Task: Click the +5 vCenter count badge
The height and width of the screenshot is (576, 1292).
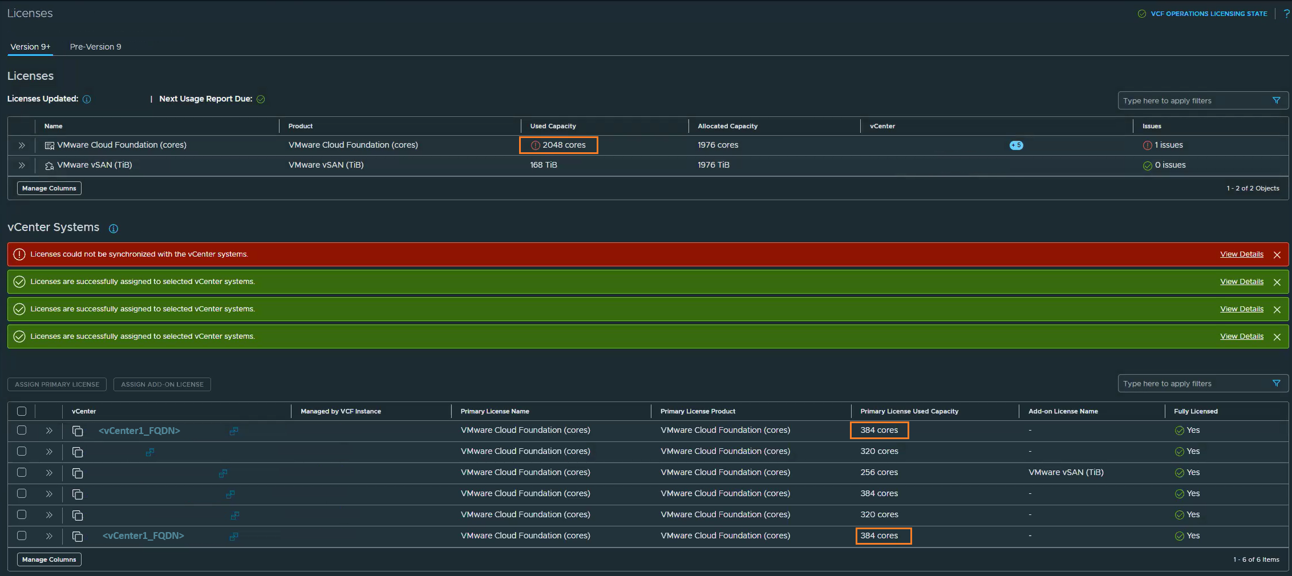Action: coord(1016,145)
